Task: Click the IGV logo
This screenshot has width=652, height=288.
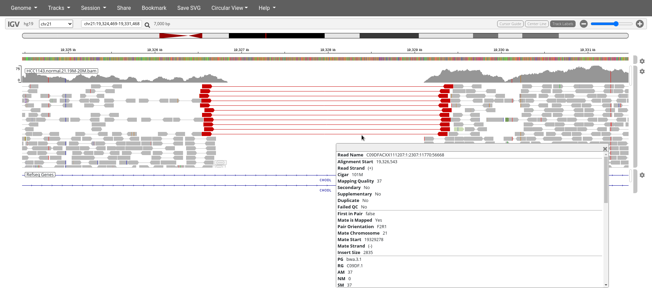Action: pyautogui.click(x=14, y=24)
